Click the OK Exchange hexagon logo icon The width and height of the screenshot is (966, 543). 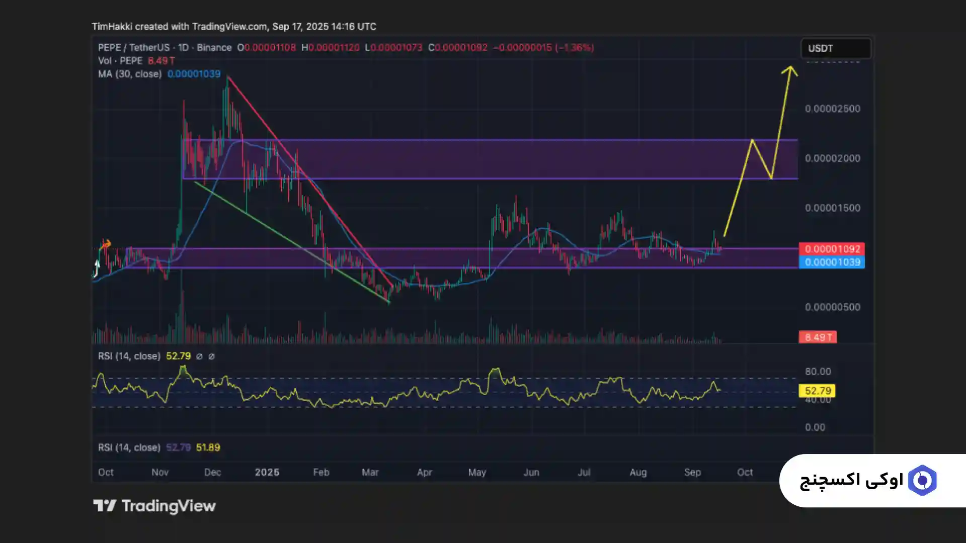[x=922, y=481]
